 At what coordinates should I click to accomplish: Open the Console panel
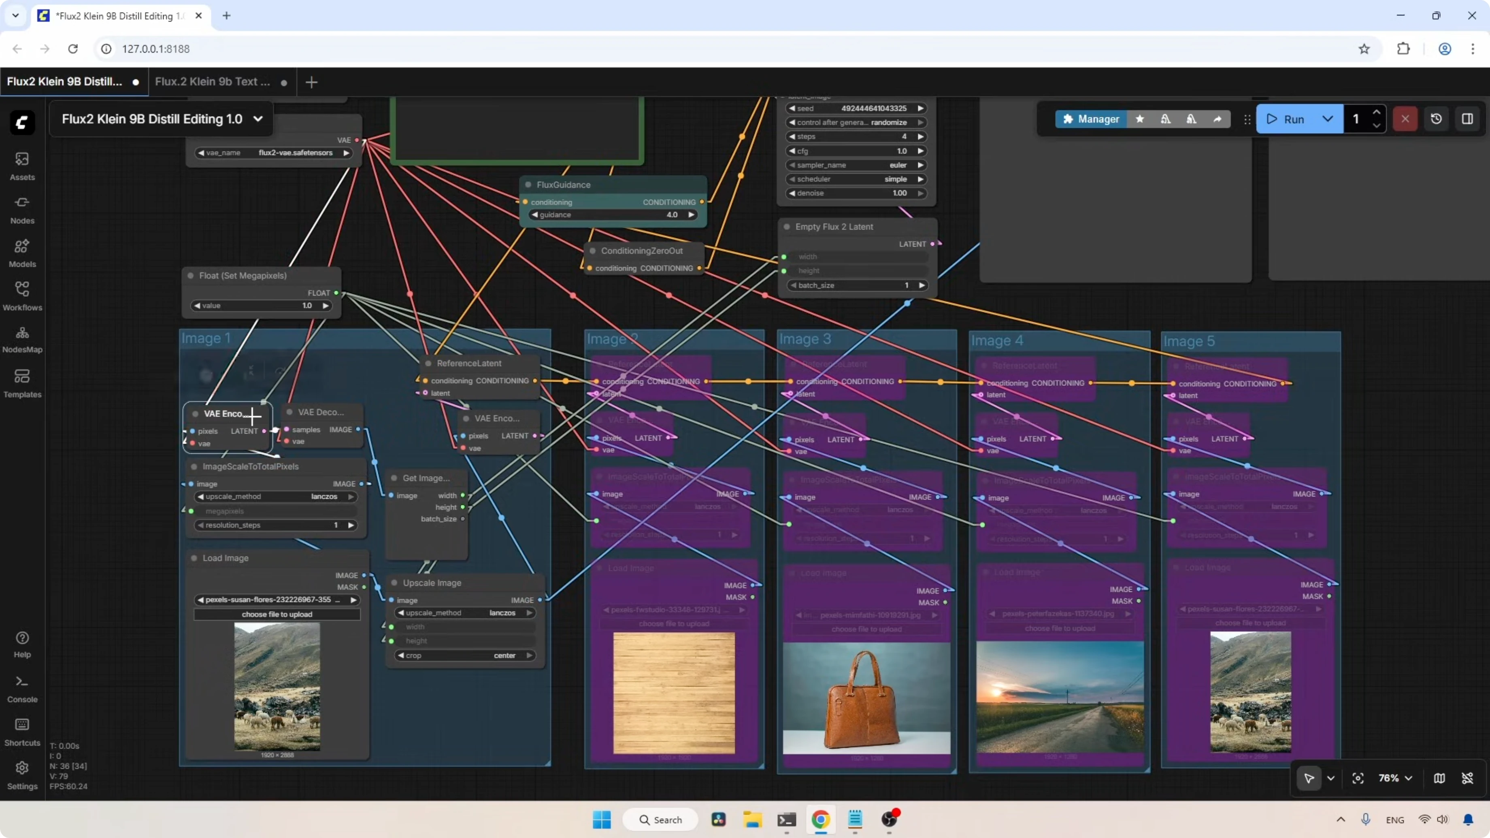(x=22, y=688)
